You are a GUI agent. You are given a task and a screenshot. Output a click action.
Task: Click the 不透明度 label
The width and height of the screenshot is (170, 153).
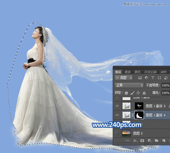pos(153,85)
